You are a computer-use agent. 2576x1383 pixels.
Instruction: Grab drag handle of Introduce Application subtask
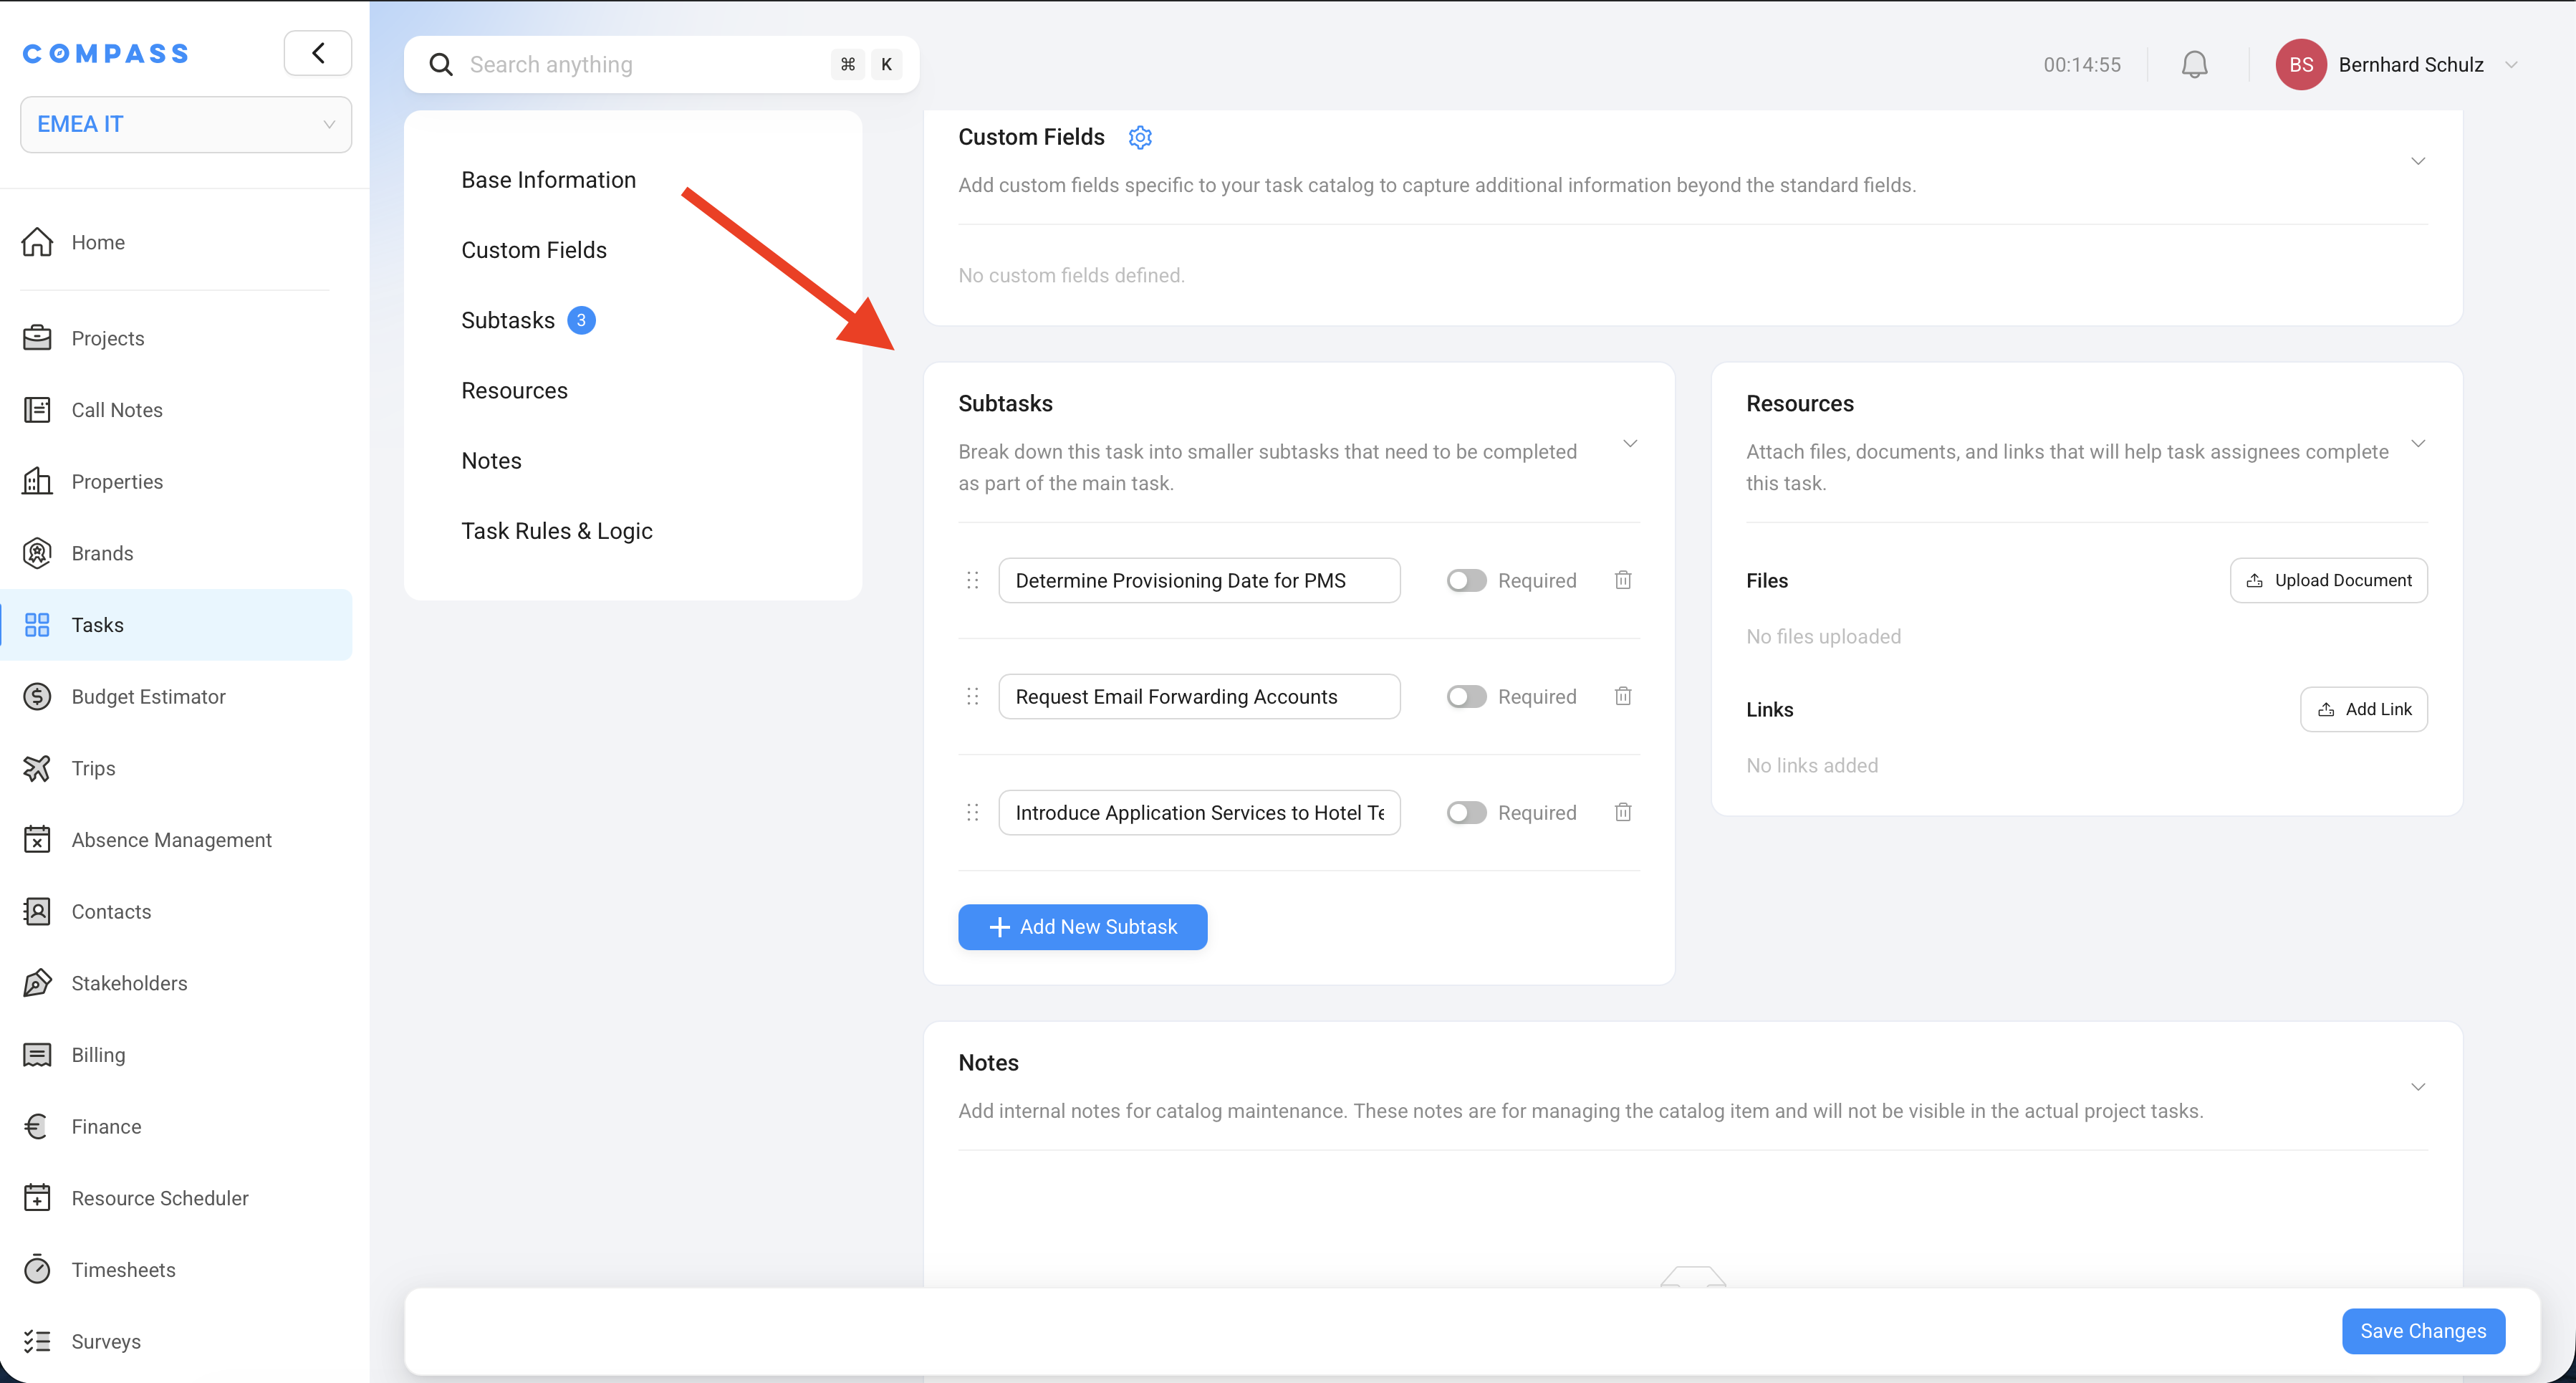972,812
